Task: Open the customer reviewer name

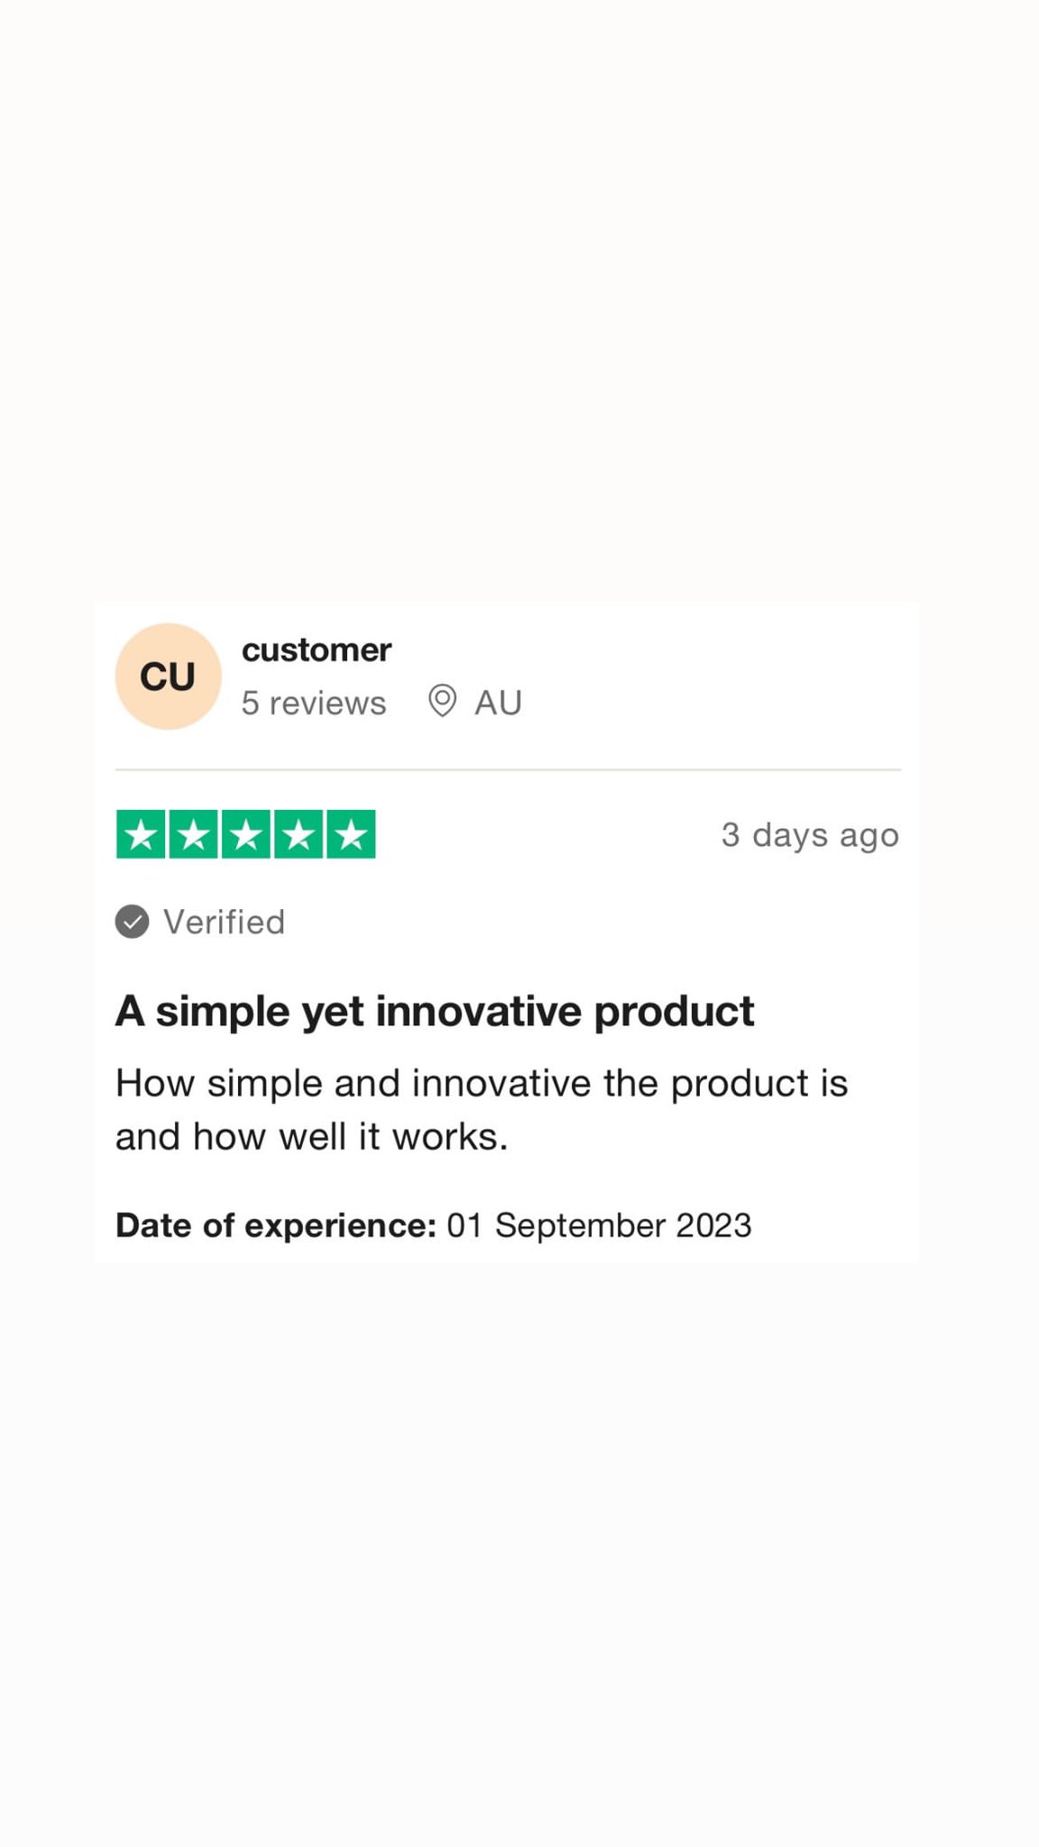Action: 317,649
